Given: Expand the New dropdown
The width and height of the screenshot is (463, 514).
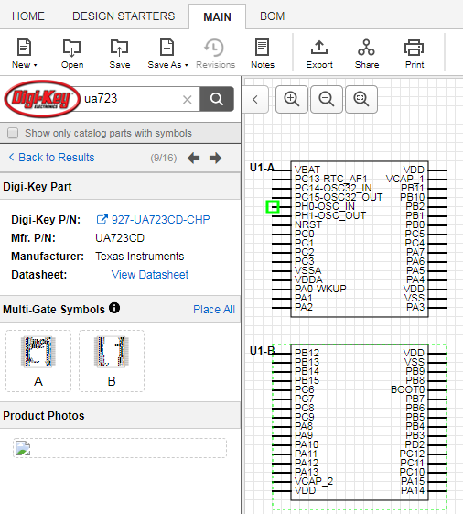Looking at the screenshot, I should (x=24, y=54).
